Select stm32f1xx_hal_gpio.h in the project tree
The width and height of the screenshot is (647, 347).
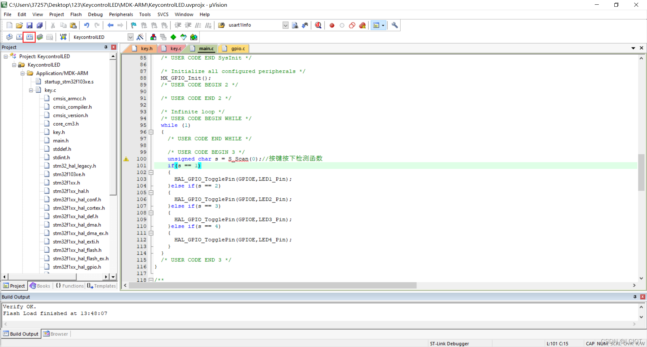point(77,267)
